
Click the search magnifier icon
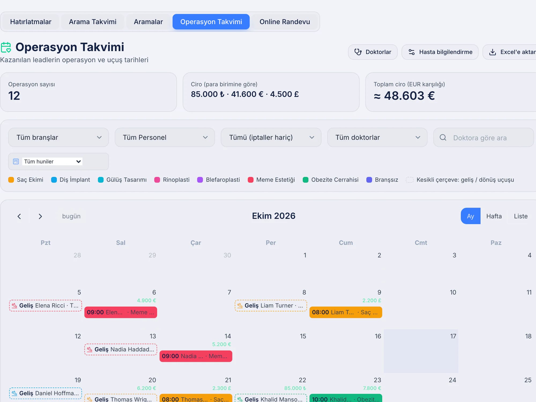tap(443, 137)
